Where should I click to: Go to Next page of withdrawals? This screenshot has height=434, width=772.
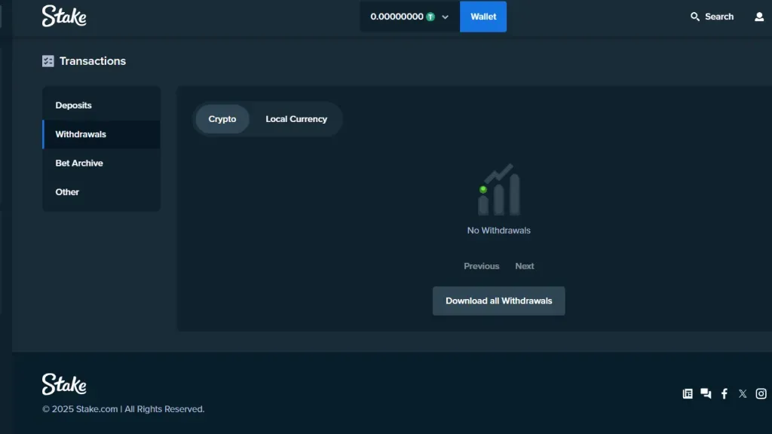[x=525, y=266]
